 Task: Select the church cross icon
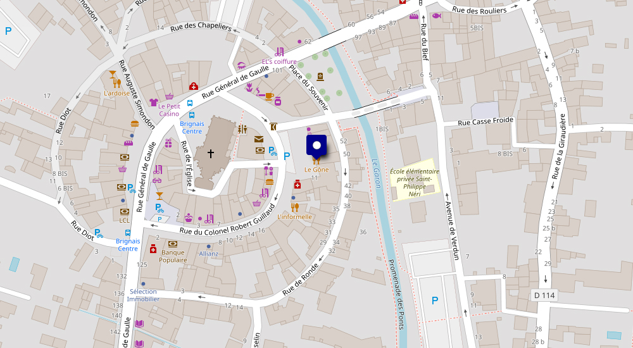point(211,154)
